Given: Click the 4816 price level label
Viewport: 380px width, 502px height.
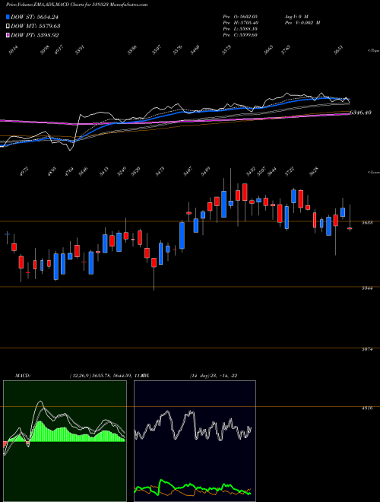Looking at the screenshot, I should point(367,408).
